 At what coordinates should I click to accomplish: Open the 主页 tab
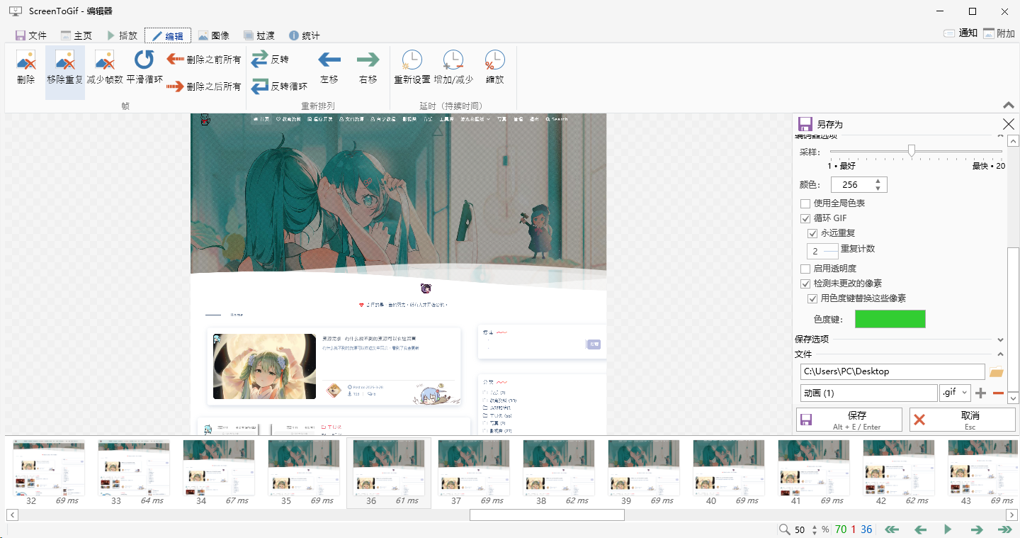tap(76, 35)
